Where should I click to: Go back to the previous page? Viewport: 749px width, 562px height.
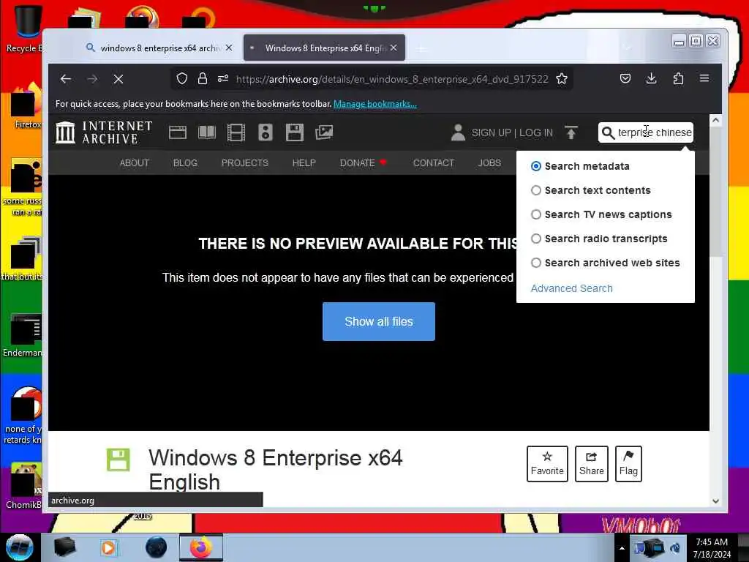tap(66, 79)
